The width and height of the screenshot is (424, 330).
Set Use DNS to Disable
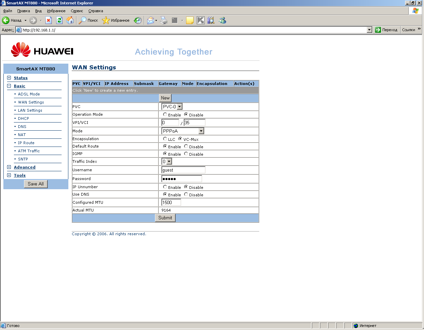[x=186, y=195]
